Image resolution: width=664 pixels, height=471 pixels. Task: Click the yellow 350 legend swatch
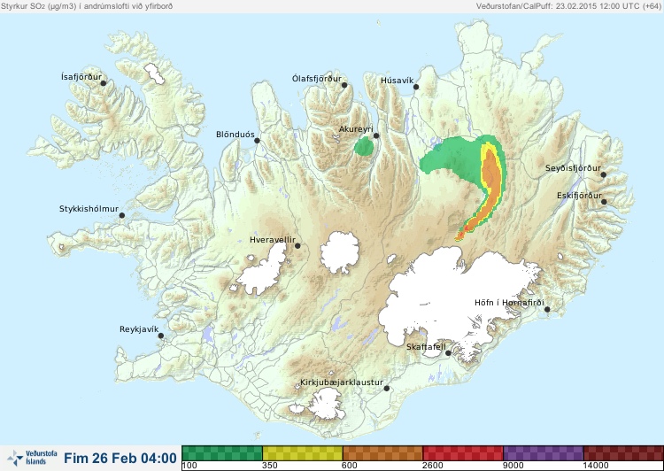[x=303, y=453]
